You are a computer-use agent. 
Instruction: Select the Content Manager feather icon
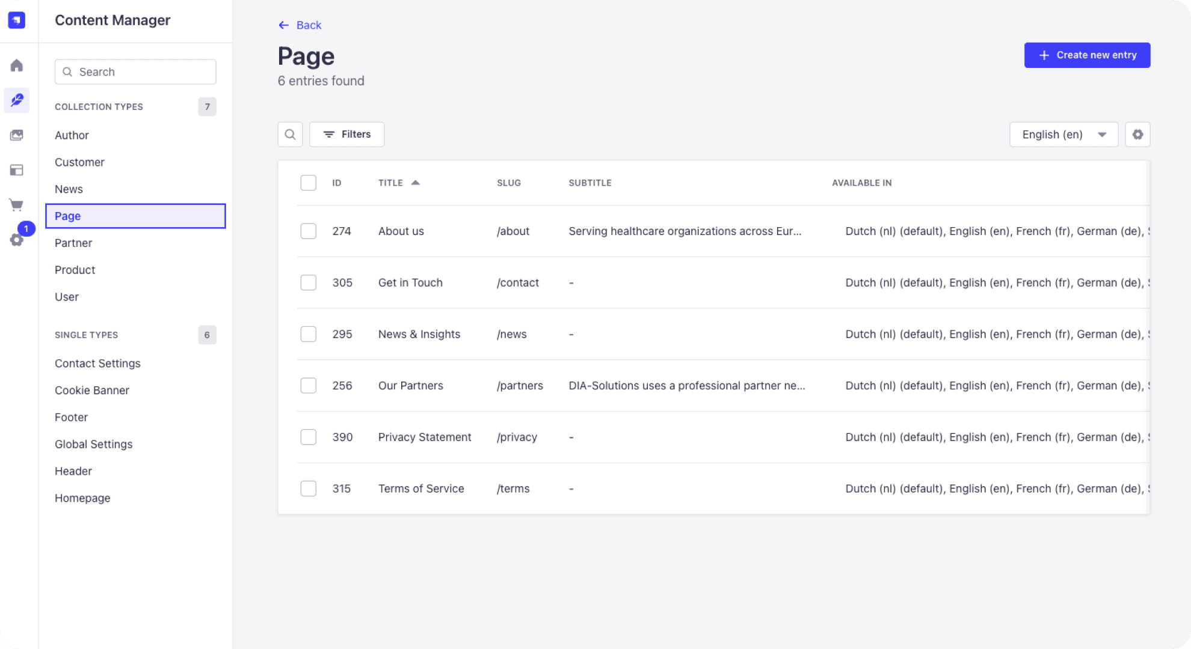[16, 100]
